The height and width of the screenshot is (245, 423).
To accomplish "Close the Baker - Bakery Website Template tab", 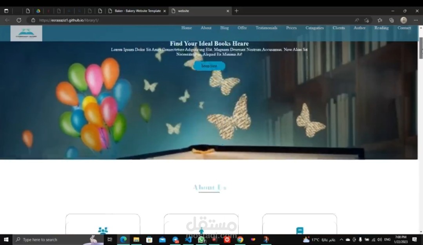I will 165,11.
